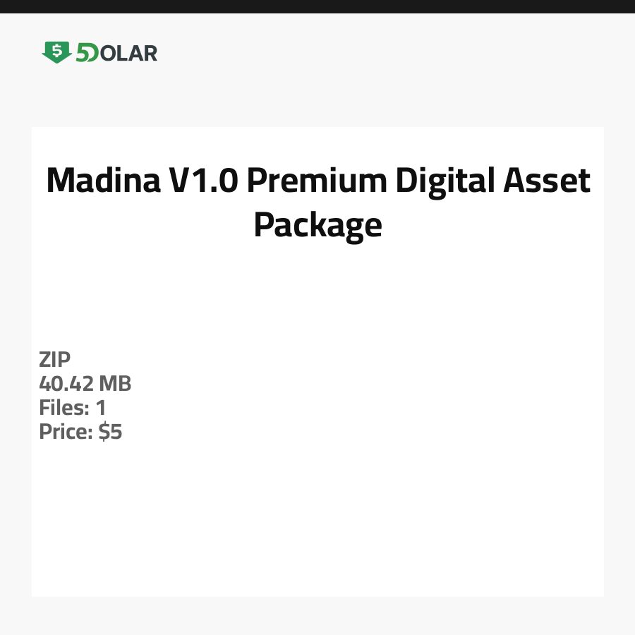
Task: Click the Price: label
Action: 66,432
